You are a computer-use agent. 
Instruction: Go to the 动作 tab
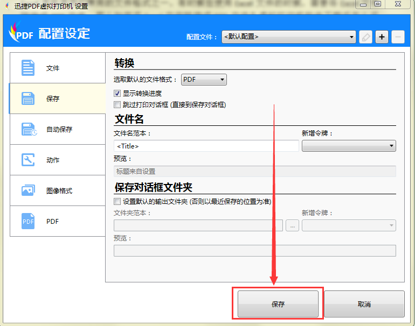58,160
